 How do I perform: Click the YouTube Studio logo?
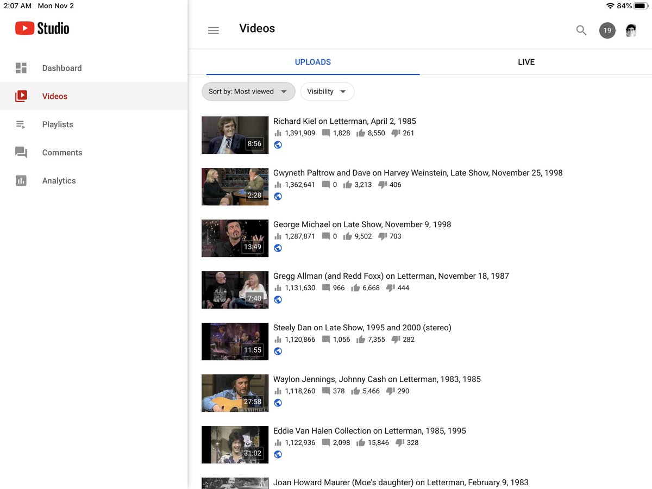click(x=42, y=28)
